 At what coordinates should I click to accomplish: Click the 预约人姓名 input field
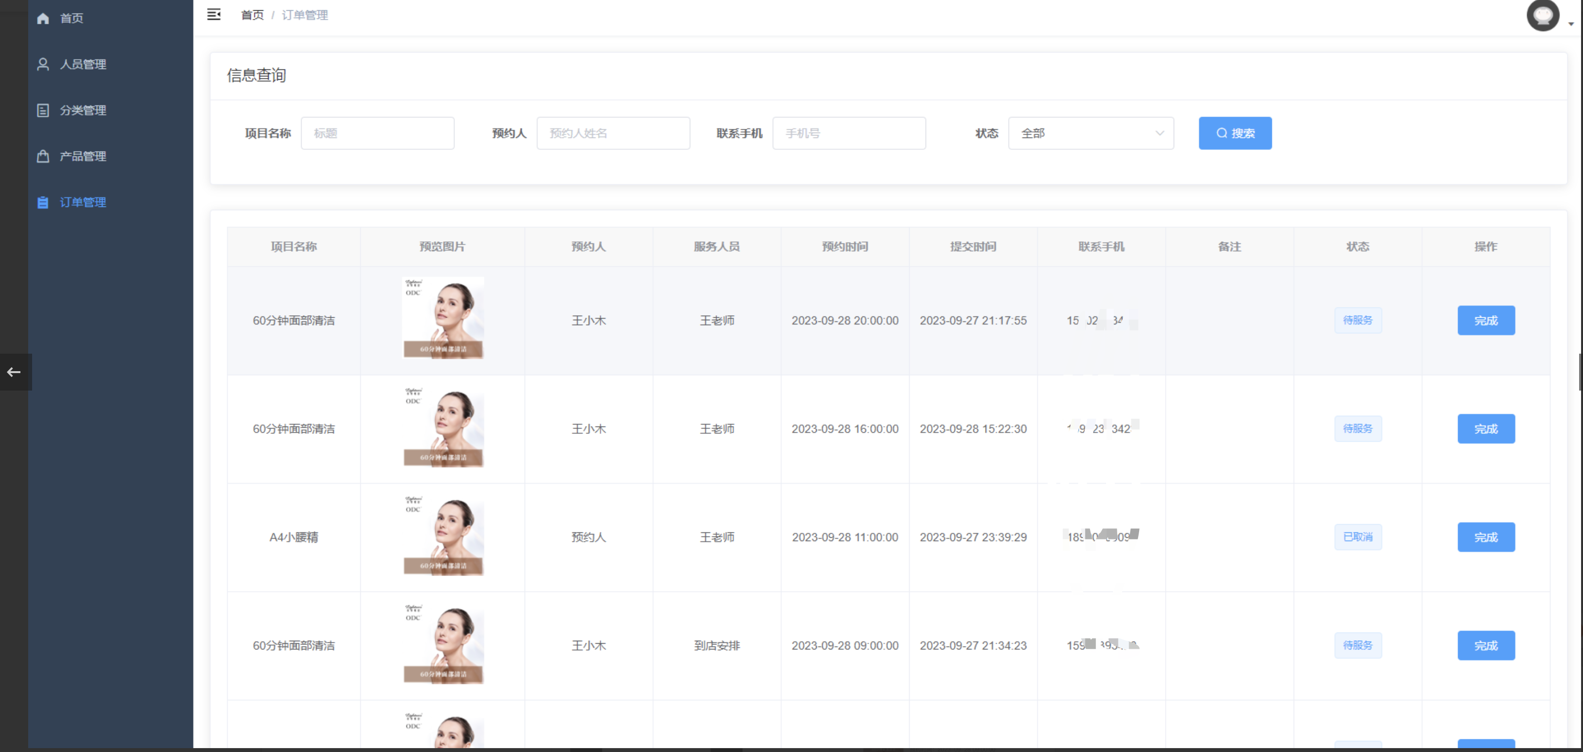click(613, 133)
